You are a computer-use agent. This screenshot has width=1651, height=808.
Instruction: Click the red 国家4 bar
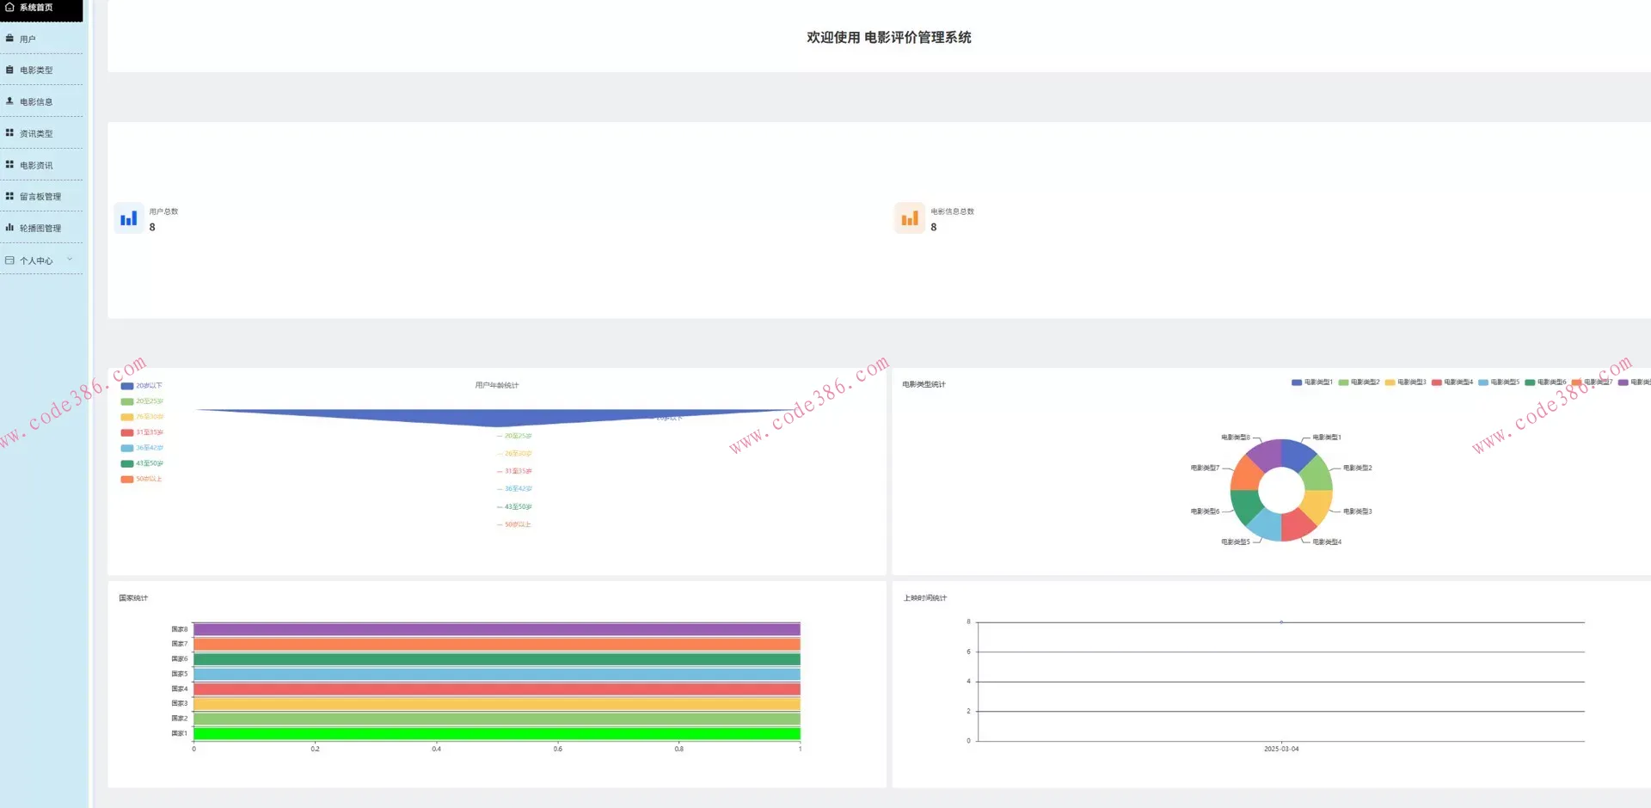click(x=497, y=689)
